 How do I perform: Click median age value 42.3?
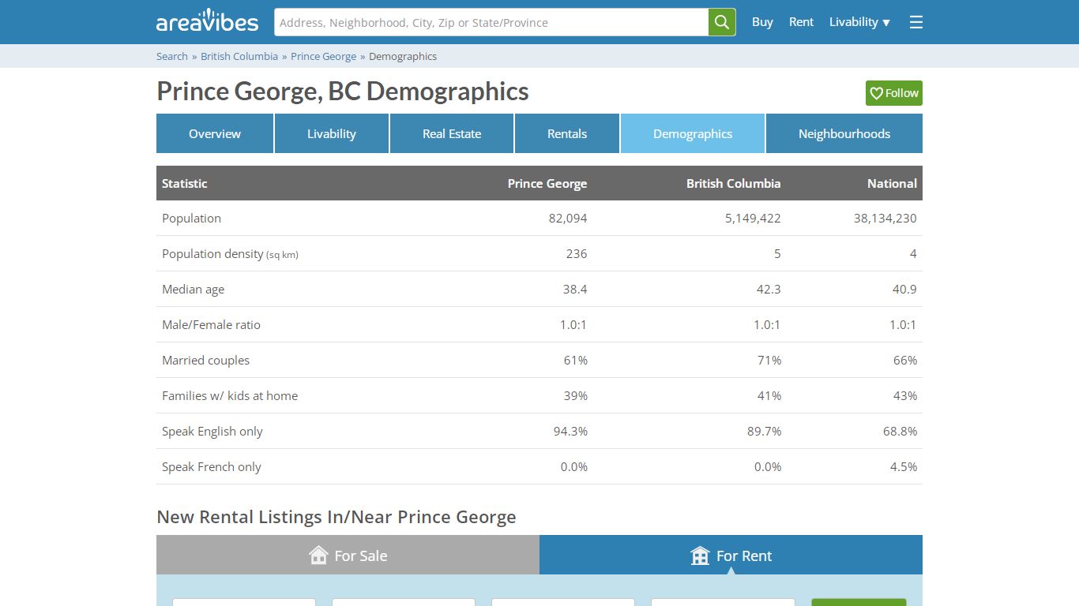coord(769,289)
